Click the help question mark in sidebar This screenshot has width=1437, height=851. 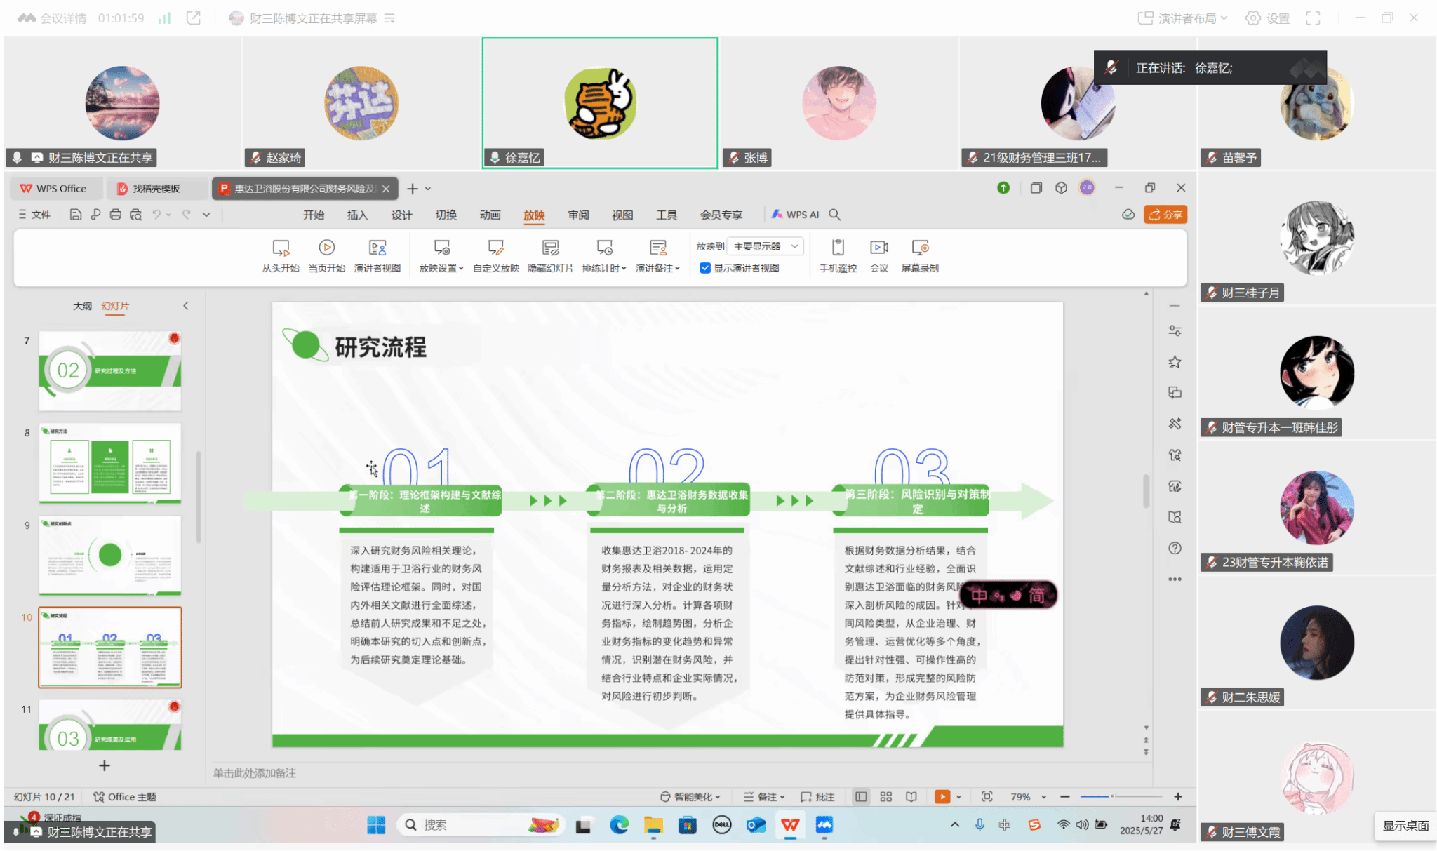[x=1175, y=548]
